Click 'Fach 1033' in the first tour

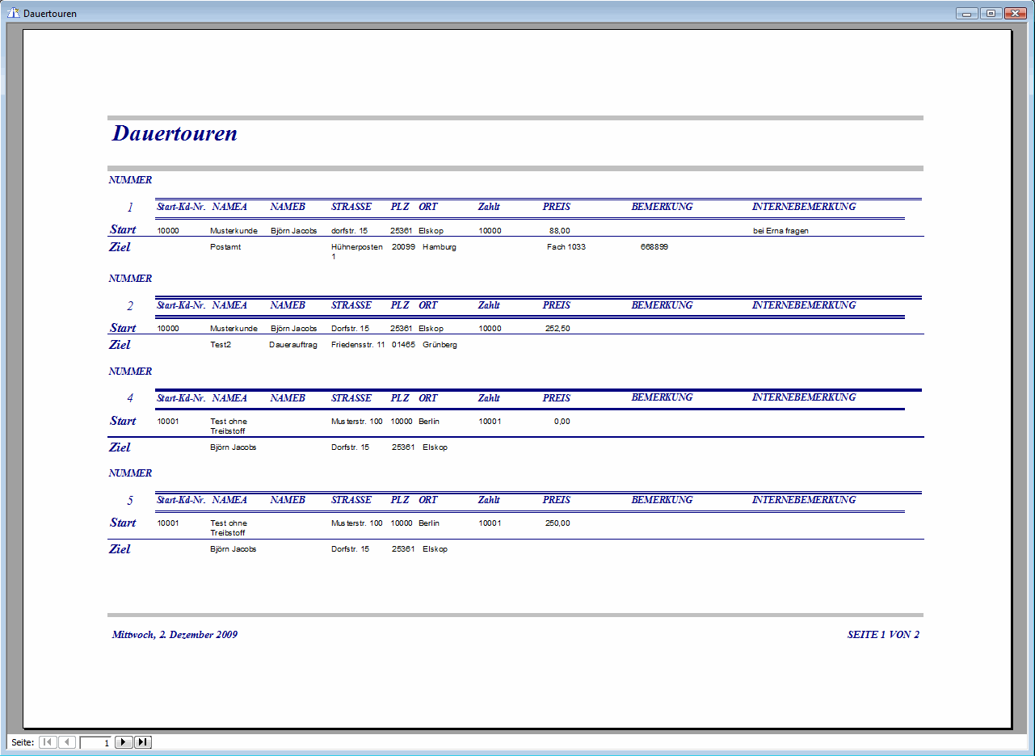pos(566,247)
